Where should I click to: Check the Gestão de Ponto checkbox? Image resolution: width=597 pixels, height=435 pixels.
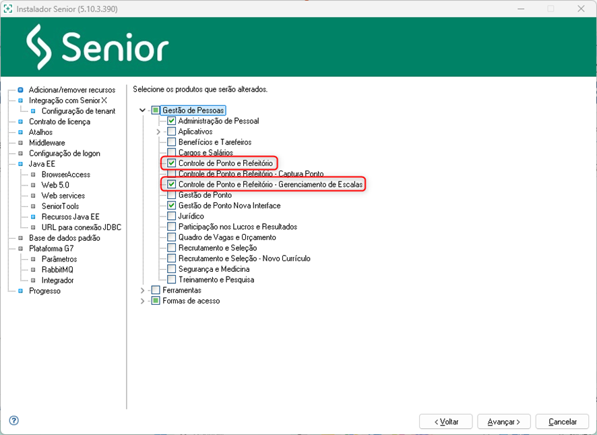pyautogui.click(x=172, y=195)
